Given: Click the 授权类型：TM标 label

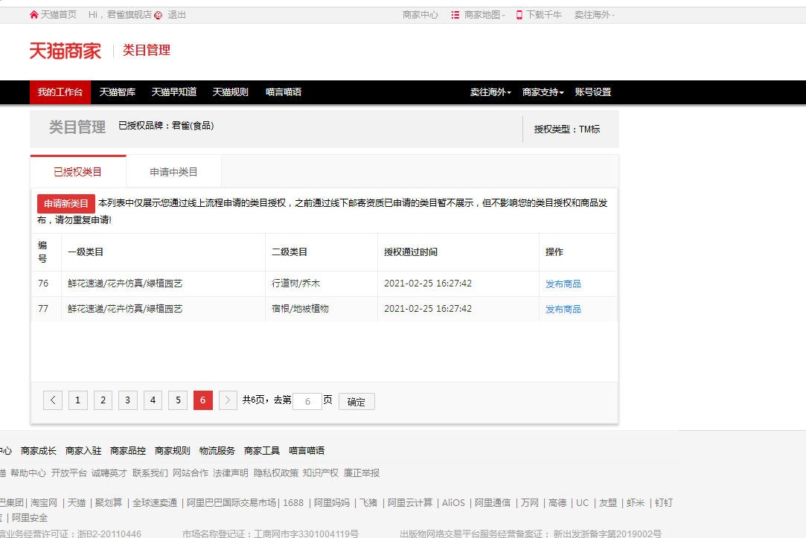Looking at the screenshot, I should [x=567, y=129].
